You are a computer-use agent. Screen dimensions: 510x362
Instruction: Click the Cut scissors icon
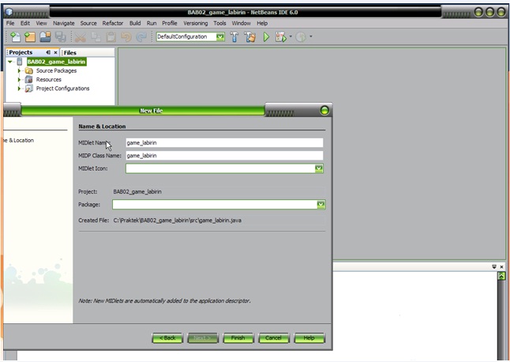(80, 37)
